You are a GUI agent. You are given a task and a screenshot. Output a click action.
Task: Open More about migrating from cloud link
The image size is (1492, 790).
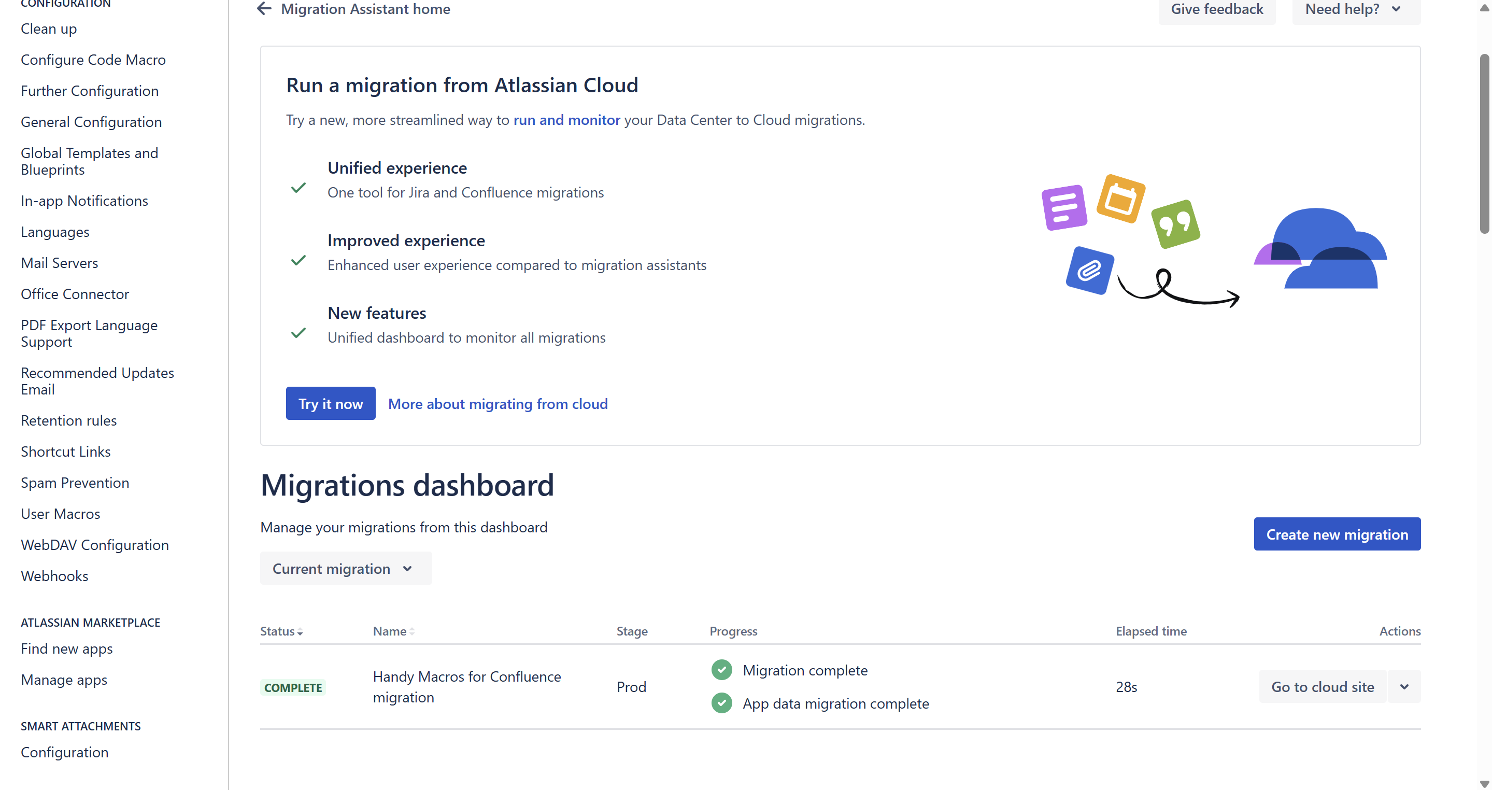[498, 404]
